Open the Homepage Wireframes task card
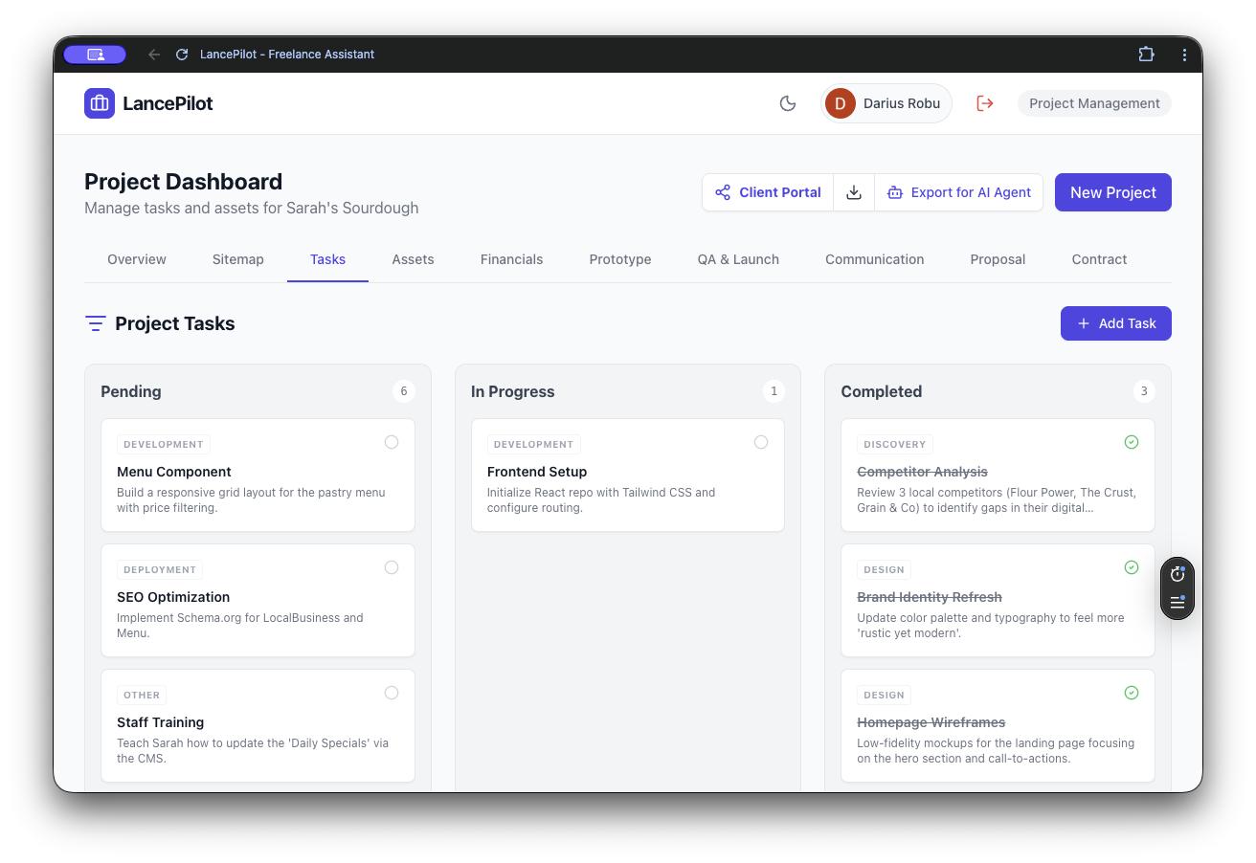The width and height of the screenshot is (1256, 863). tap(998, 725)
